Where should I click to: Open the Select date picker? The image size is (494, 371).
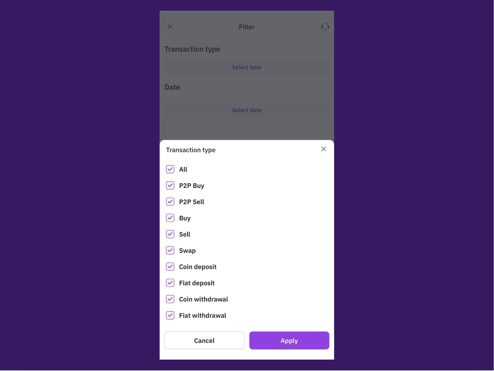click(x=247, y=110)
